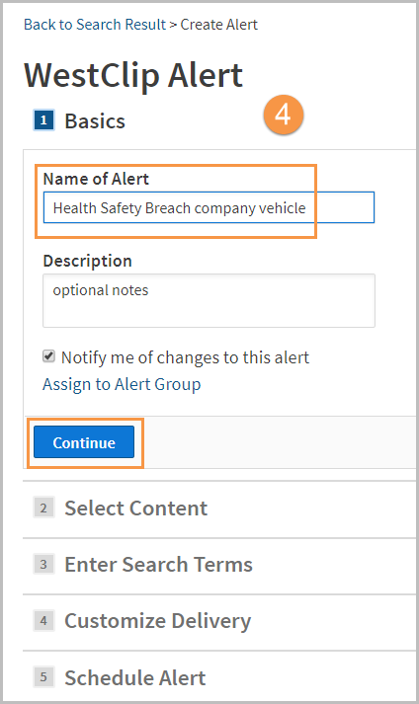This screenshot has height=704, width=419.
Task: Collapse the Basics section heading
Action: [95, 120]
